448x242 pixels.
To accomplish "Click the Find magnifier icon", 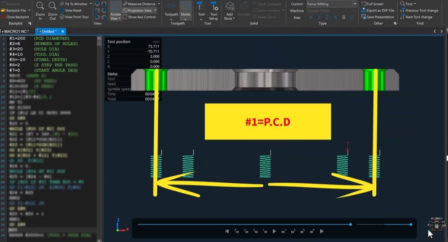I will point(402,4).
